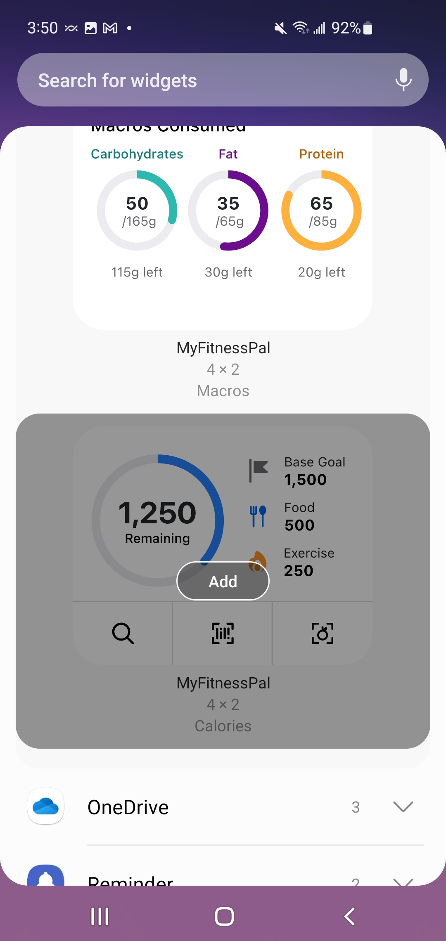446x941 pixels.
Task: Expand the OneDrive widgets chevron
Action: point(403,806)
